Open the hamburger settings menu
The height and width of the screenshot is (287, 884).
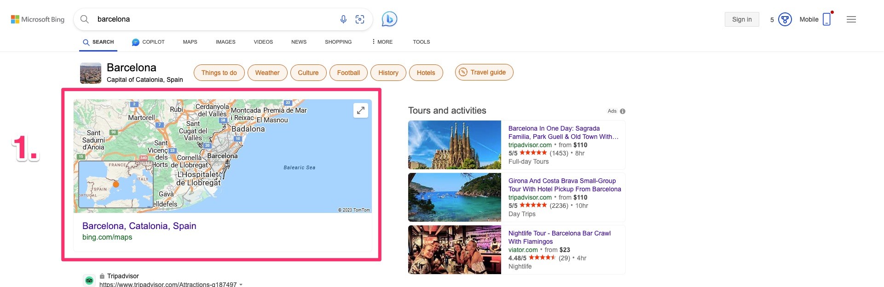pyautogui.click(x=851, y=19)
